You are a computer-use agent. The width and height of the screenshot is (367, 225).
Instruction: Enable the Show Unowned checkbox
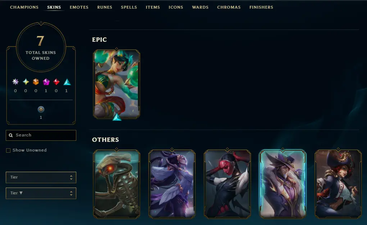click(x=8, y=150)
